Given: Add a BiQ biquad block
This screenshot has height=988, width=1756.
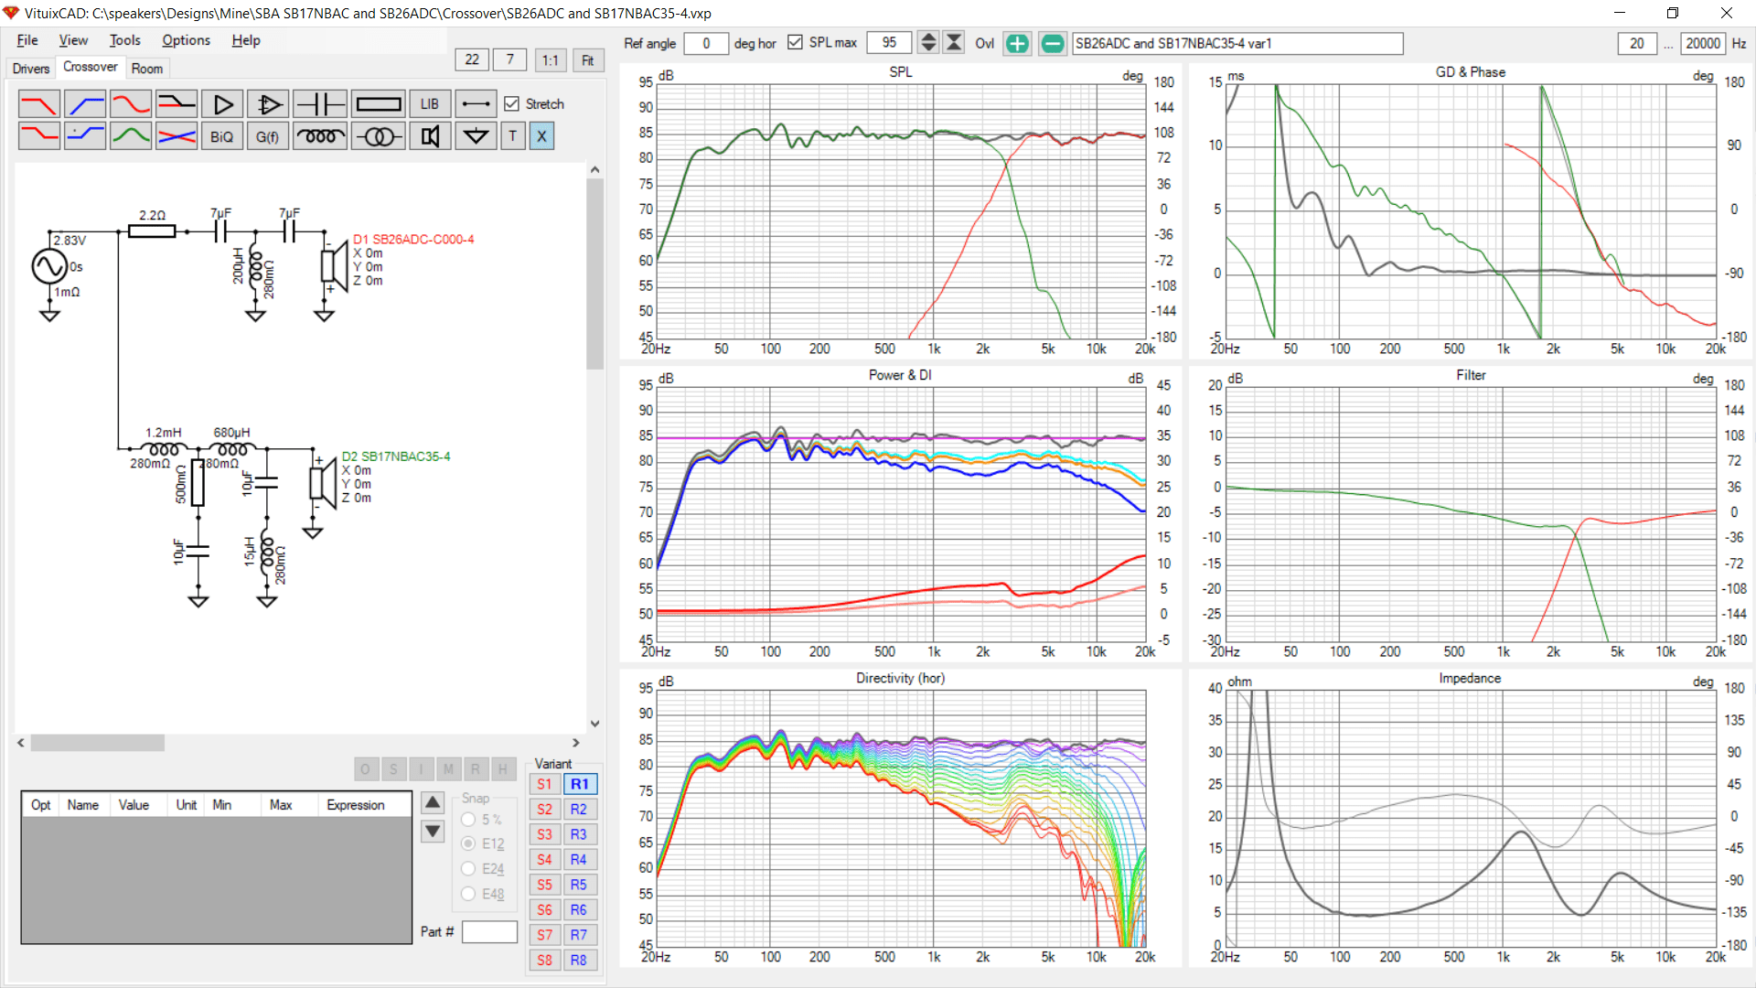Looking at the screenshot, I should (x=222, y=136).
